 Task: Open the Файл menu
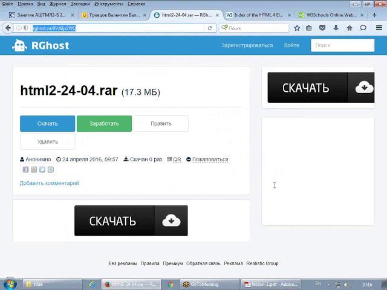coord(7,4)
